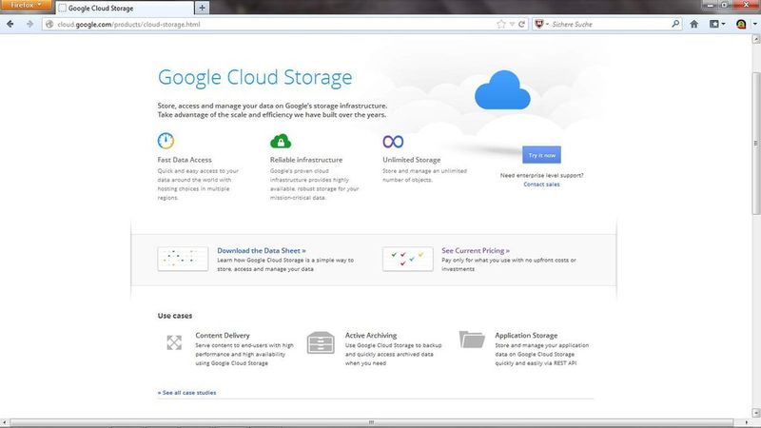Click the Active Archiving heading
The width and height of the screenshot is (761, 428).
371,336
